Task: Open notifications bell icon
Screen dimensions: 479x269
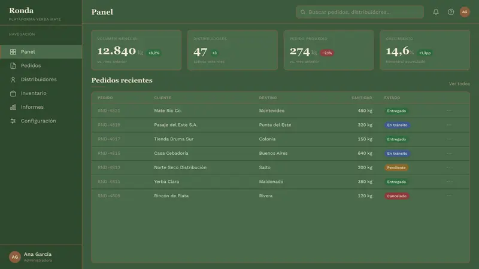Action: tap(436, 12)
